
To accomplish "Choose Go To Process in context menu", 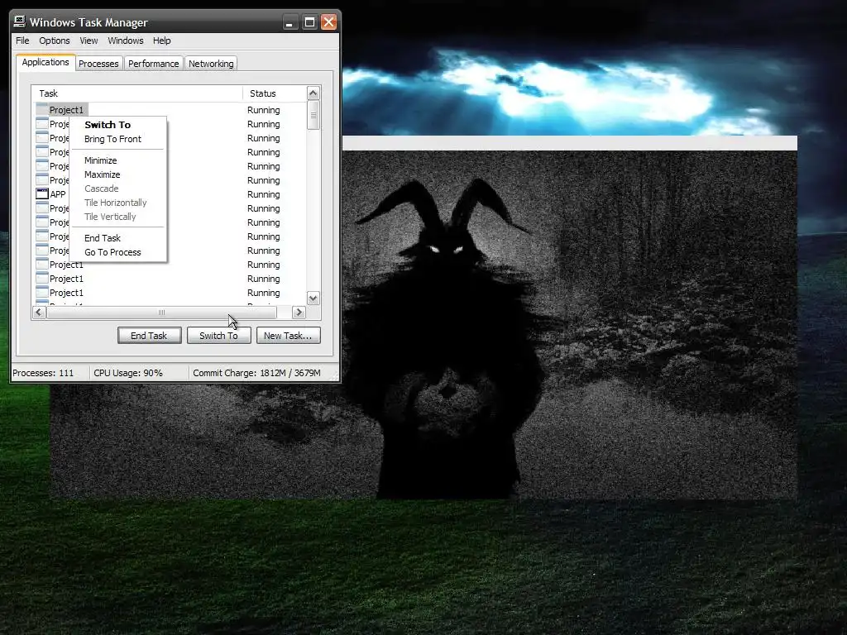I will tap(117, 252).
